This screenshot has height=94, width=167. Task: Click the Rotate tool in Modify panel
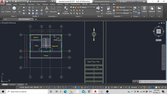click(33, 8)
